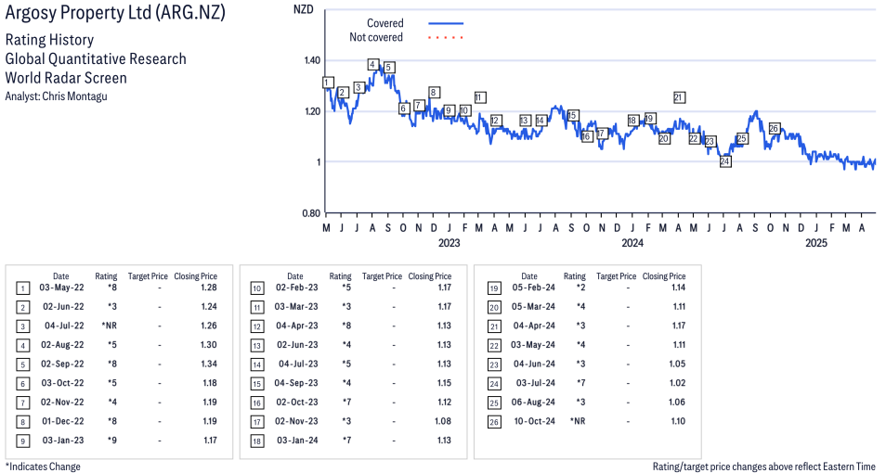Click the date 02-Oct-23 in table
Image resolution: width=886 pixels, height=473 pixels.
coord(296,403)
